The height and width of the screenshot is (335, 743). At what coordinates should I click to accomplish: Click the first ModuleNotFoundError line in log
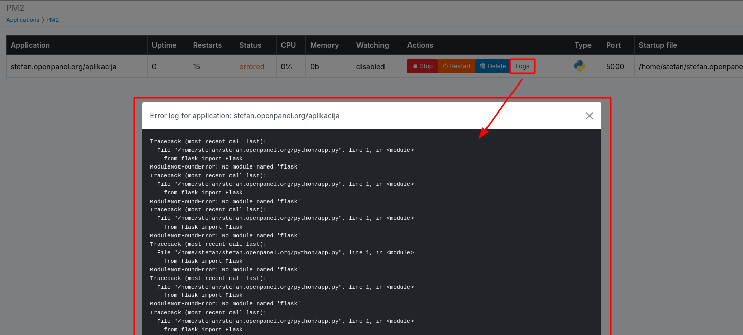pyautogui.click(x=225, y=167)
